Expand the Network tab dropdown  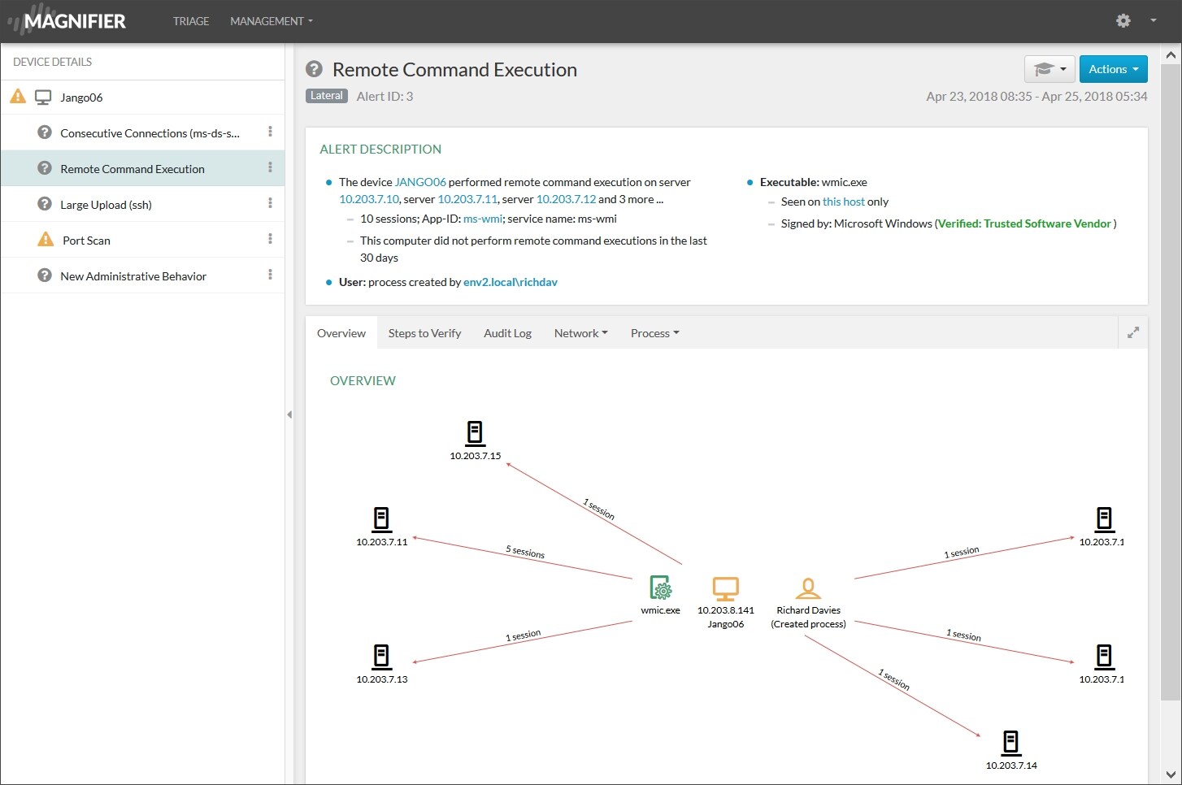click(x=580, y=333)
